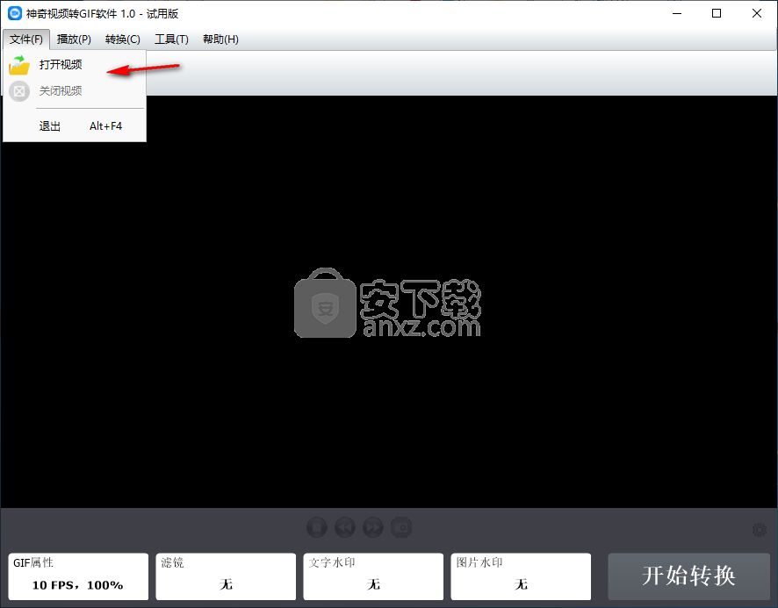Open the 帮助(H) menu
This screenshot has height=608, width=778.
click(x=220, y=39)
